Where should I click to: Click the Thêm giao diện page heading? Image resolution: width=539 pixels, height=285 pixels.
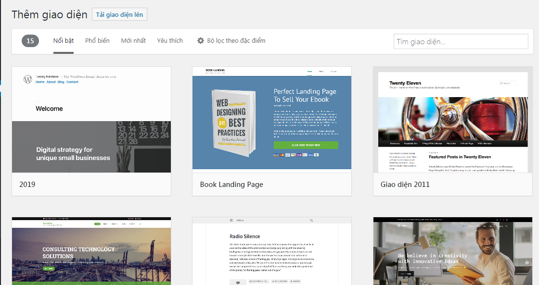click(x=50, y=14)
